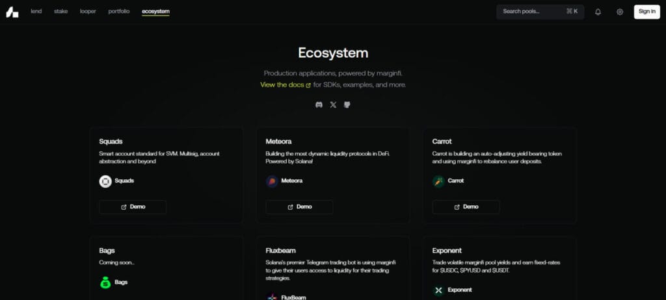Click the marginfi logo in the header
Screen dimensions: 666x300
12,12
